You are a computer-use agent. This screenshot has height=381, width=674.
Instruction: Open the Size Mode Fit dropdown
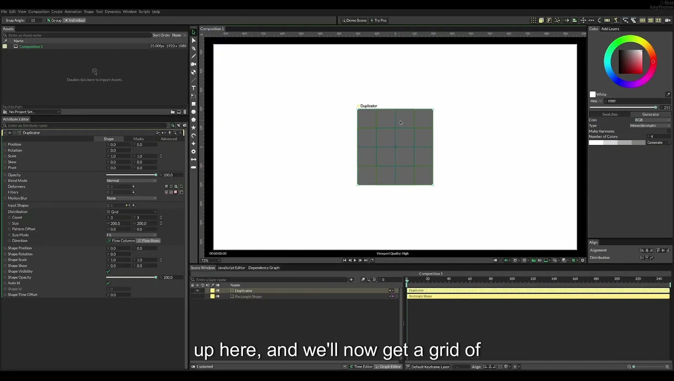pos(131,235)
